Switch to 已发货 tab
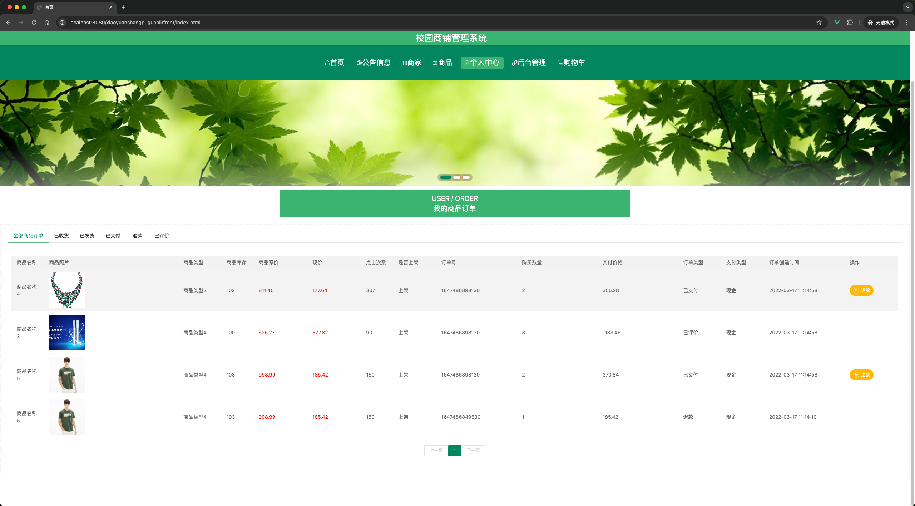The width and height of the screenshot is (915, 506). tap(87, 236)
